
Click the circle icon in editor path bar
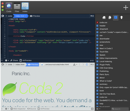click(x=3, y=16)
